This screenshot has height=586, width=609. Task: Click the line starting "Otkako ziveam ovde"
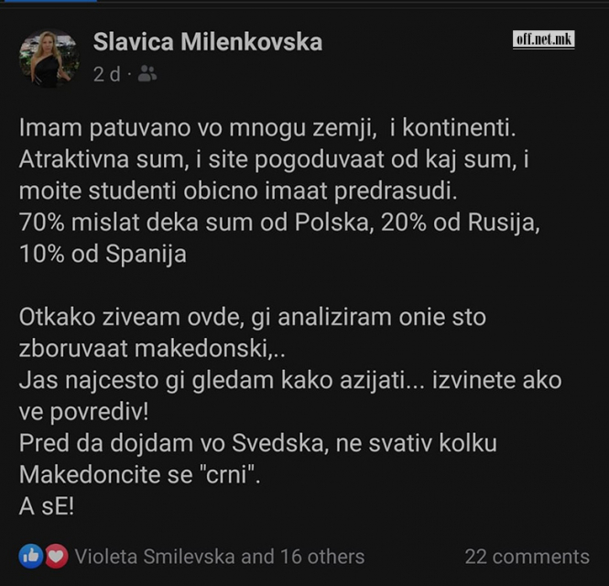pyautogui.click(x=253, y=318)
